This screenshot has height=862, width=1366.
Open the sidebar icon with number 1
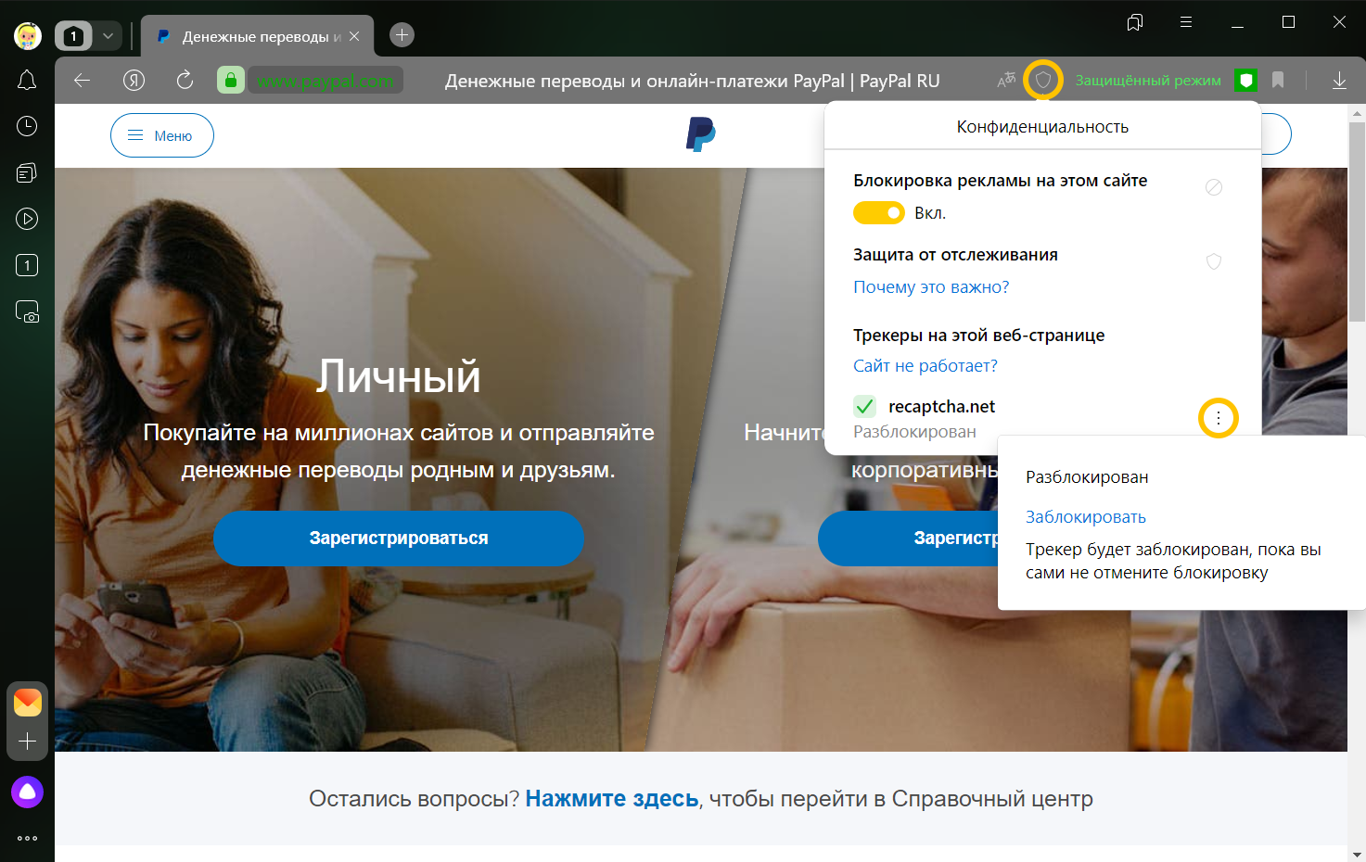[27, 265]
